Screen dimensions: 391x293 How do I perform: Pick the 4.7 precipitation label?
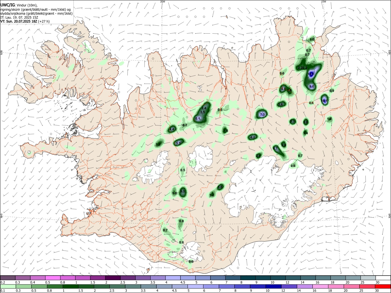point(275,149)
